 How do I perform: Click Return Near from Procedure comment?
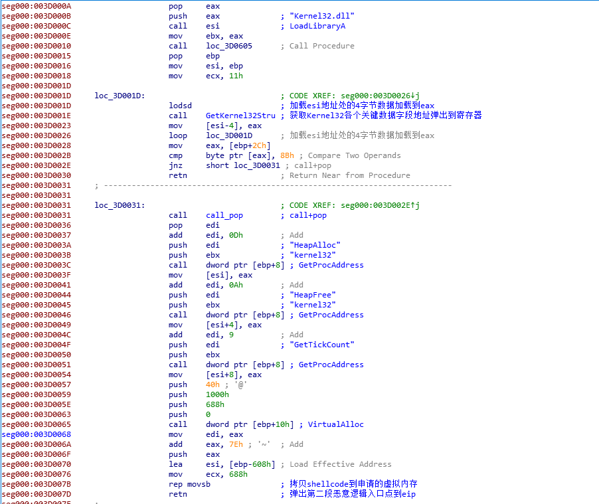(349, 175)
